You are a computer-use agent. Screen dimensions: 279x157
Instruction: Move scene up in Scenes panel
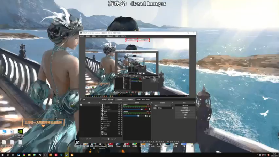tap(87, 139)
